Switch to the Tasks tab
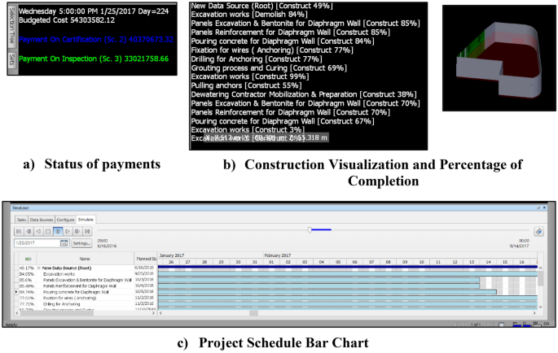Image resolution: width=558 pixels, height=353 pixels. click(21, 220)
